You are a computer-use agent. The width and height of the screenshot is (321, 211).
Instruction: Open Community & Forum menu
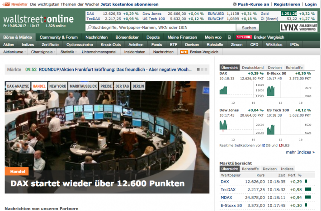point(59,37)
